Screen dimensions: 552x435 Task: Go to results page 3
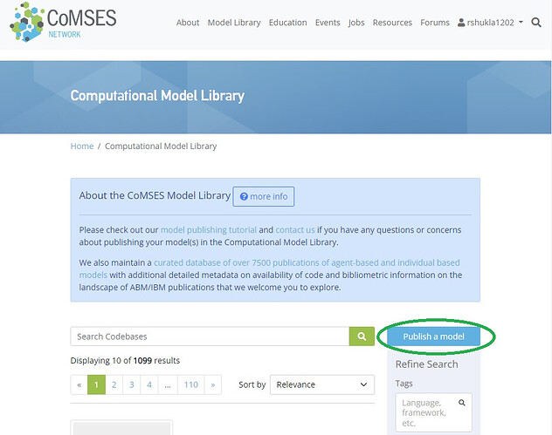pos(132,384)
